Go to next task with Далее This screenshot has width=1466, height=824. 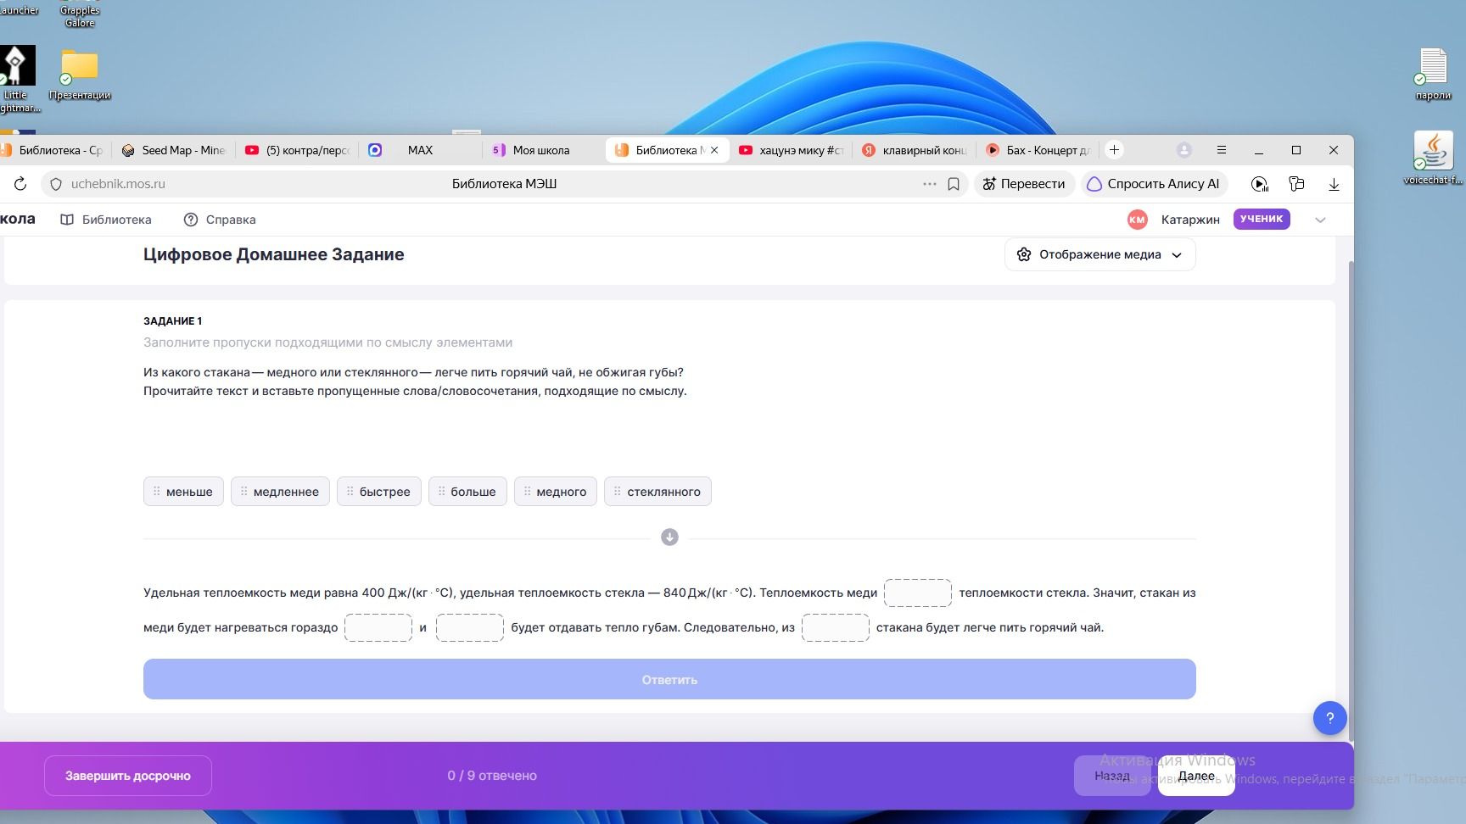pyautogui.click(x=1196, y=776)
